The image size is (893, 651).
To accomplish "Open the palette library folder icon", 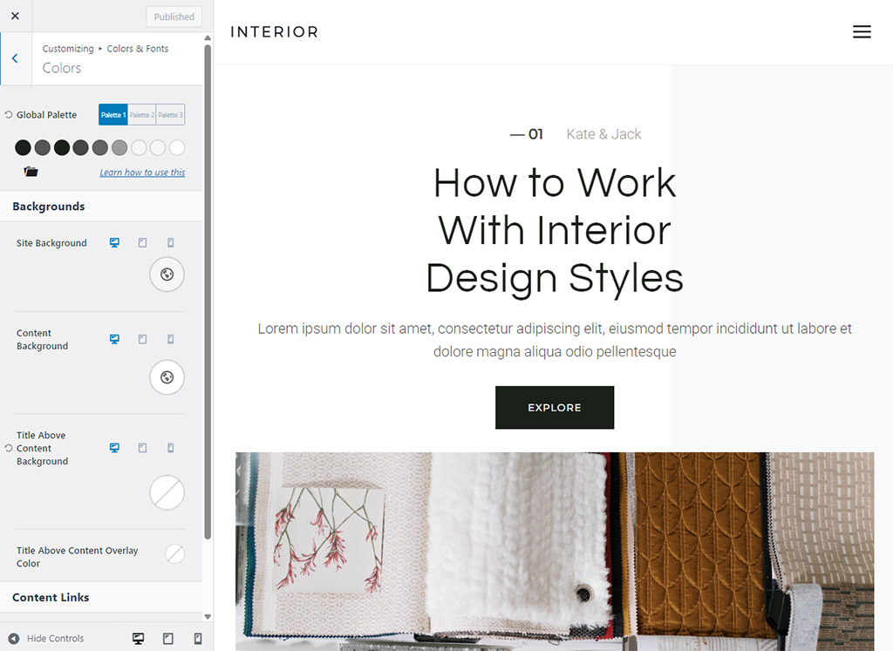I will coord(31,172).
